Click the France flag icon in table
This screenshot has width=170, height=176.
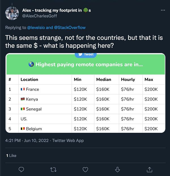tap(23, 89)
